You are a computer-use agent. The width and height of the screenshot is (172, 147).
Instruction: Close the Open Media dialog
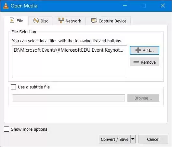coord(163,6)
